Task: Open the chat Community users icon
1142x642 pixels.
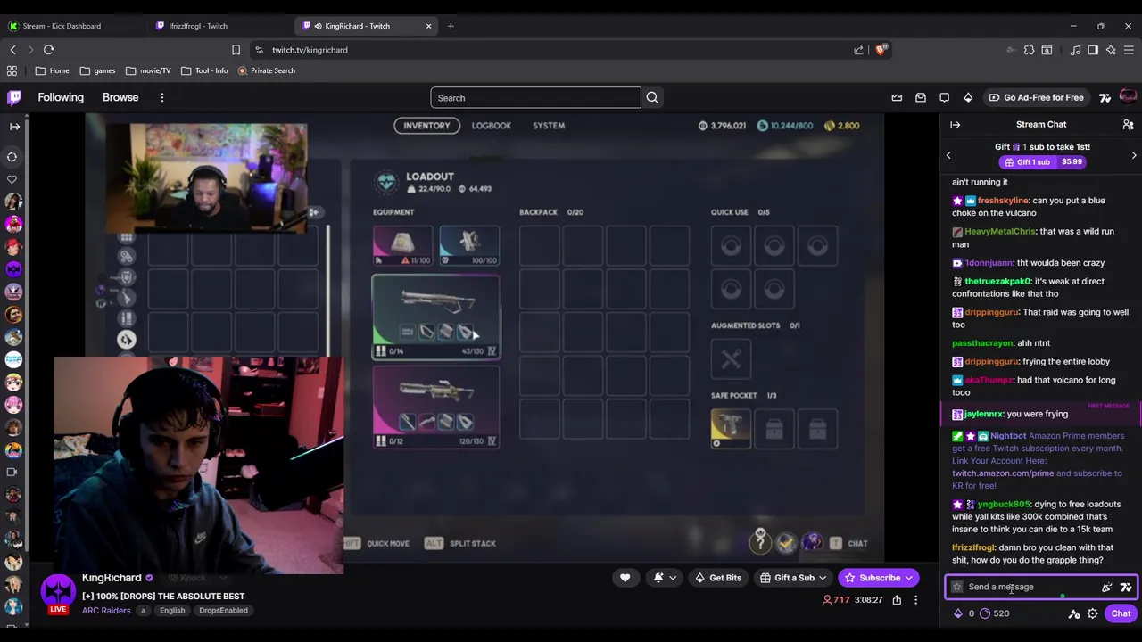Action: click(1128, 125)
